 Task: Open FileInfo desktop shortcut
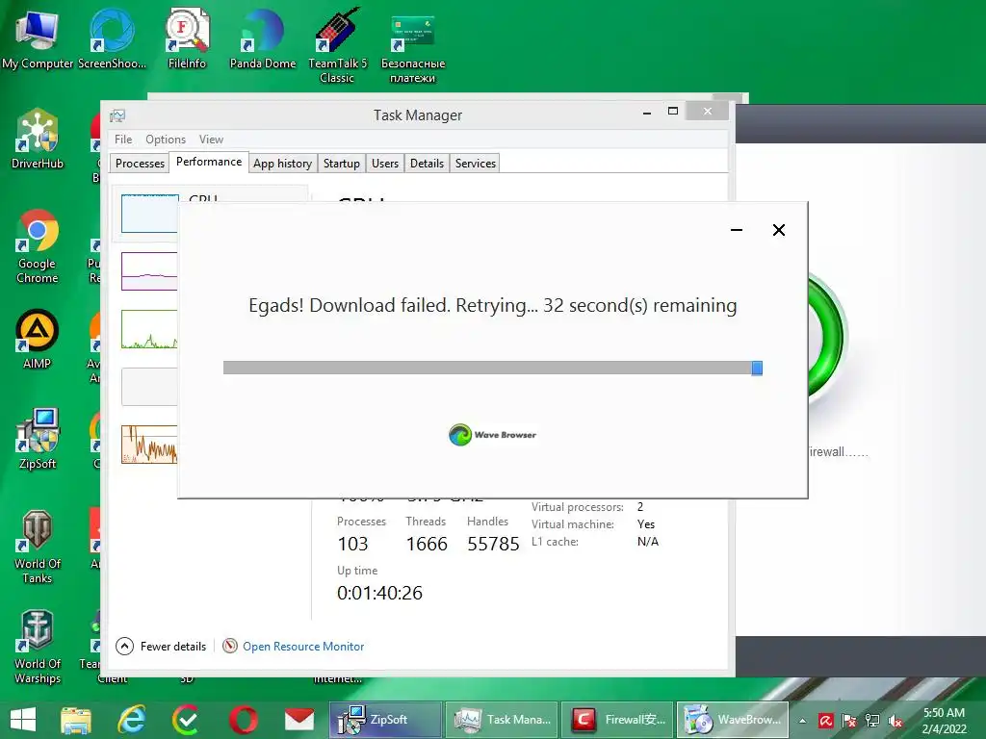tap(187, 38)
